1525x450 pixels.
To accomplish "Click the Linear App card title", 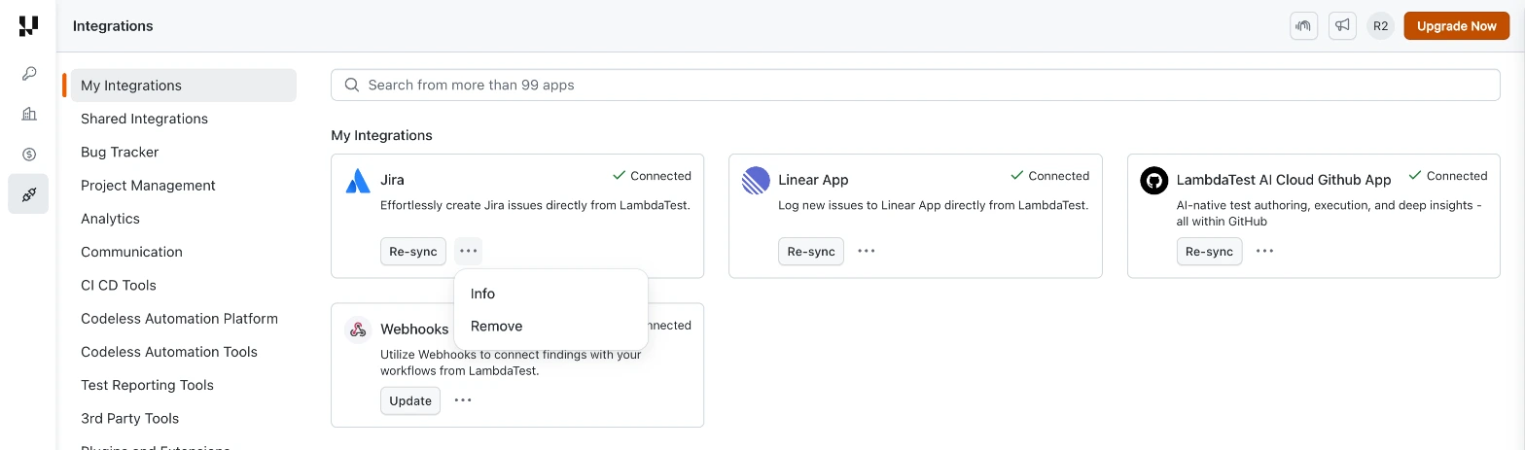I will 813,180.
